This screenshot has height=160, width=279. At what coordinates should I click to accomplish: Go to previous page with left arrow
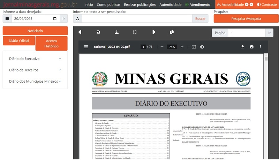pos(80,32)
